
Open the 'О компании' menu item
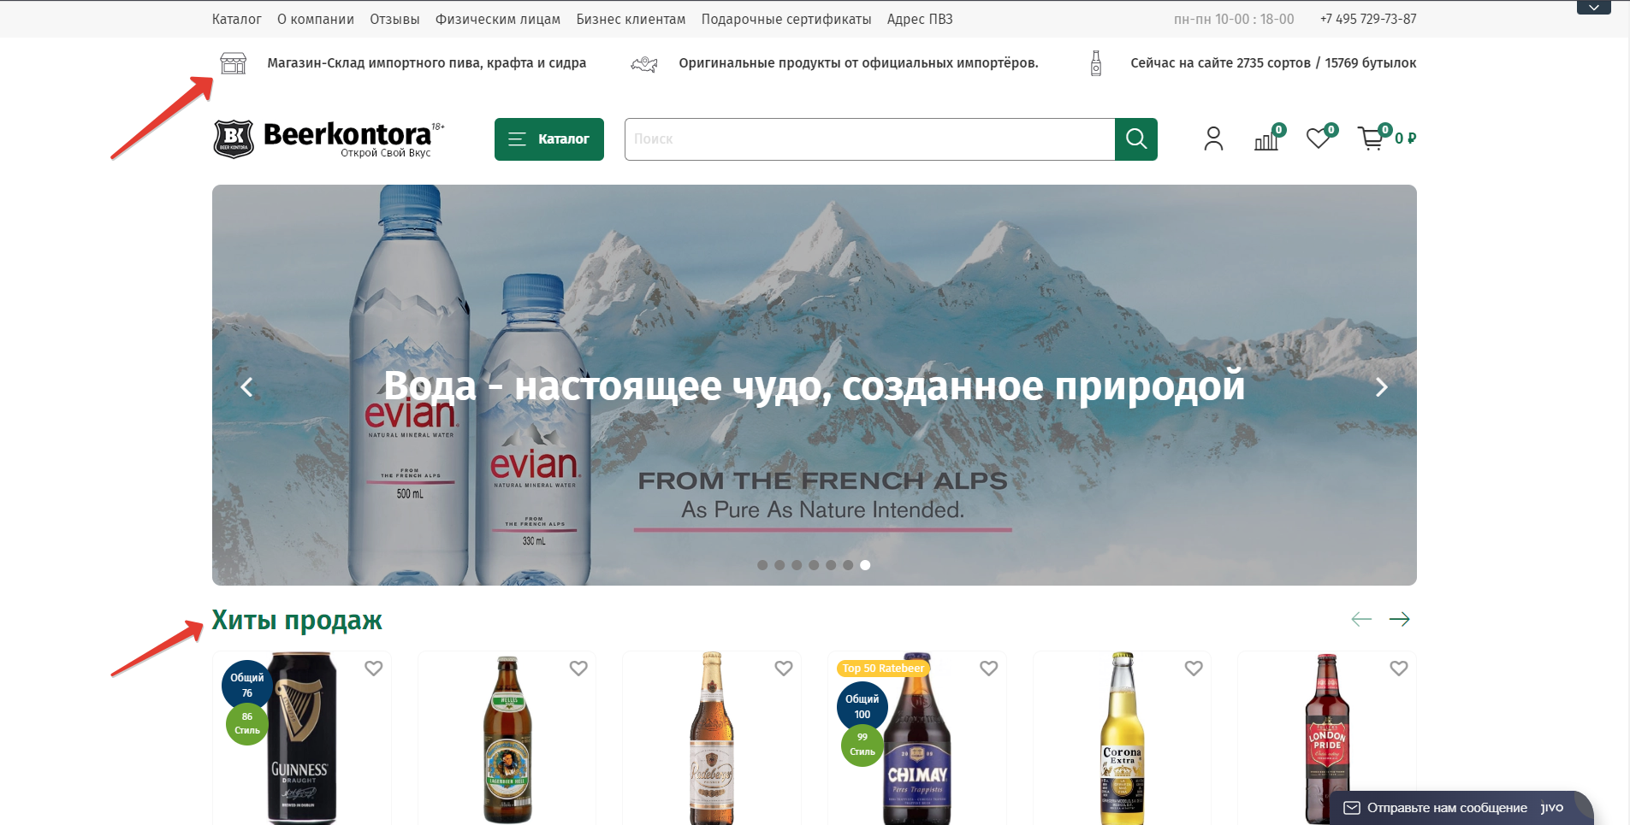point(316,19)
